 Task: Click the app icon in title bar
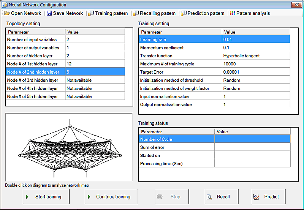click(5, 5)
